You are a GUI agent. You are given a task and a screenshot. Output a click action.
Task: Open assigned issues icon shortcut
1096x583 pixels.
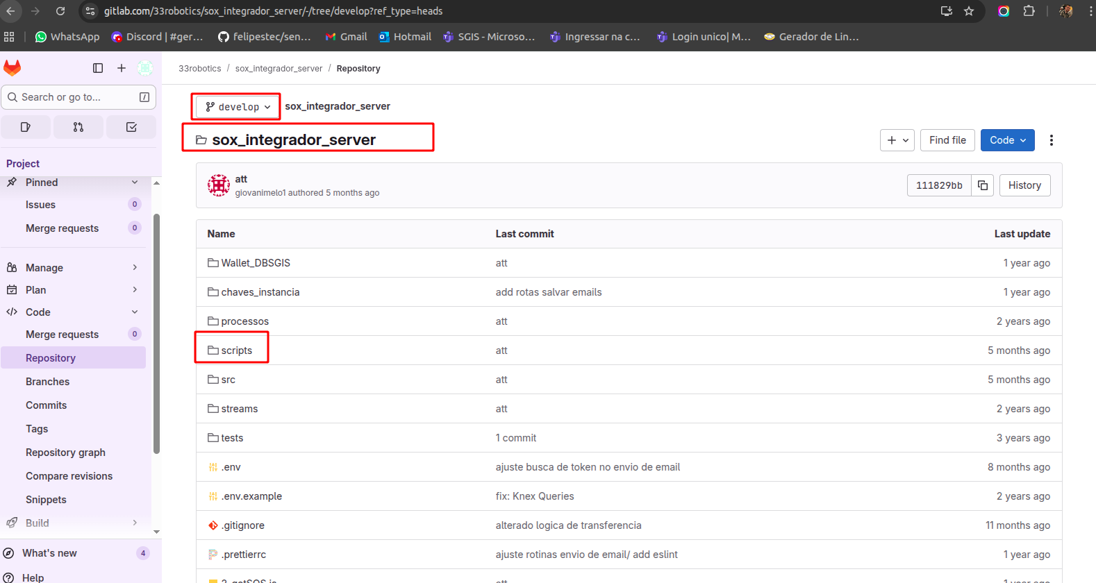pyautogui.click(x=26, y=127)
